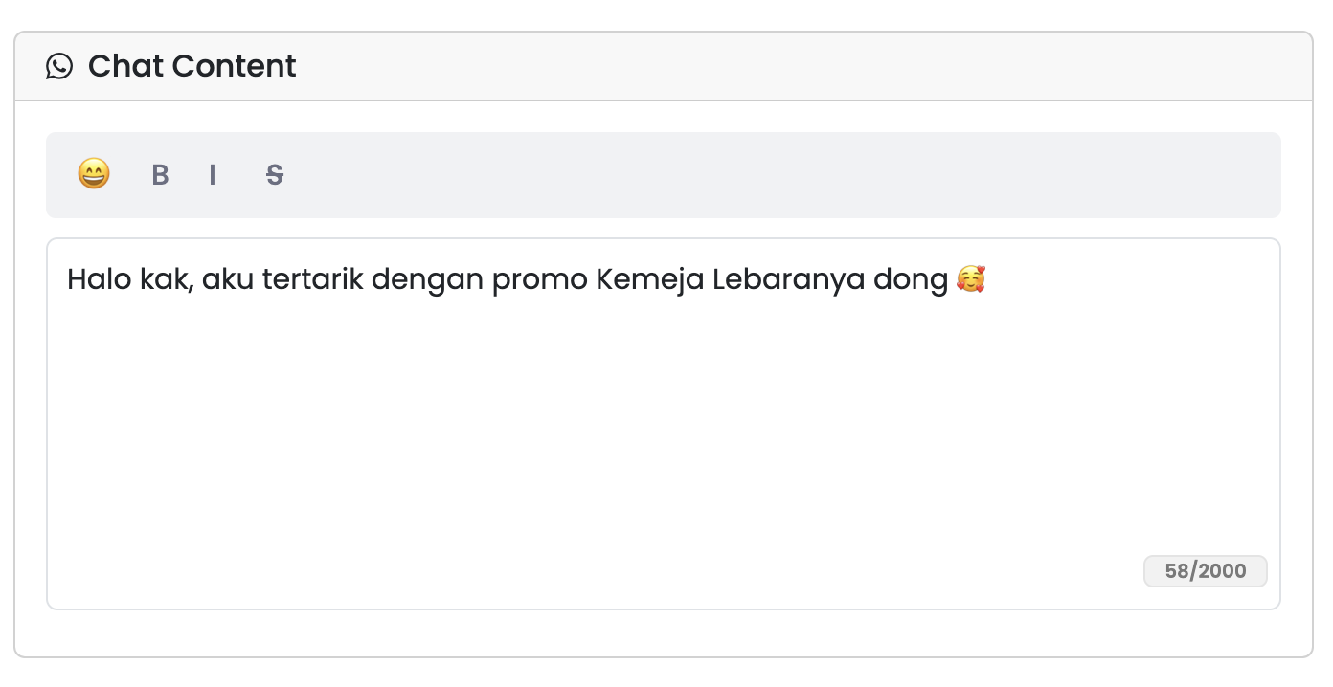Place cursor on the word "dong"

click(x=911, y=280)
